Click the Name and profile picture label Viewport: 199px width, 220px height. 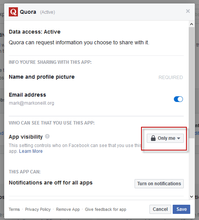click(x=42, y=77)
